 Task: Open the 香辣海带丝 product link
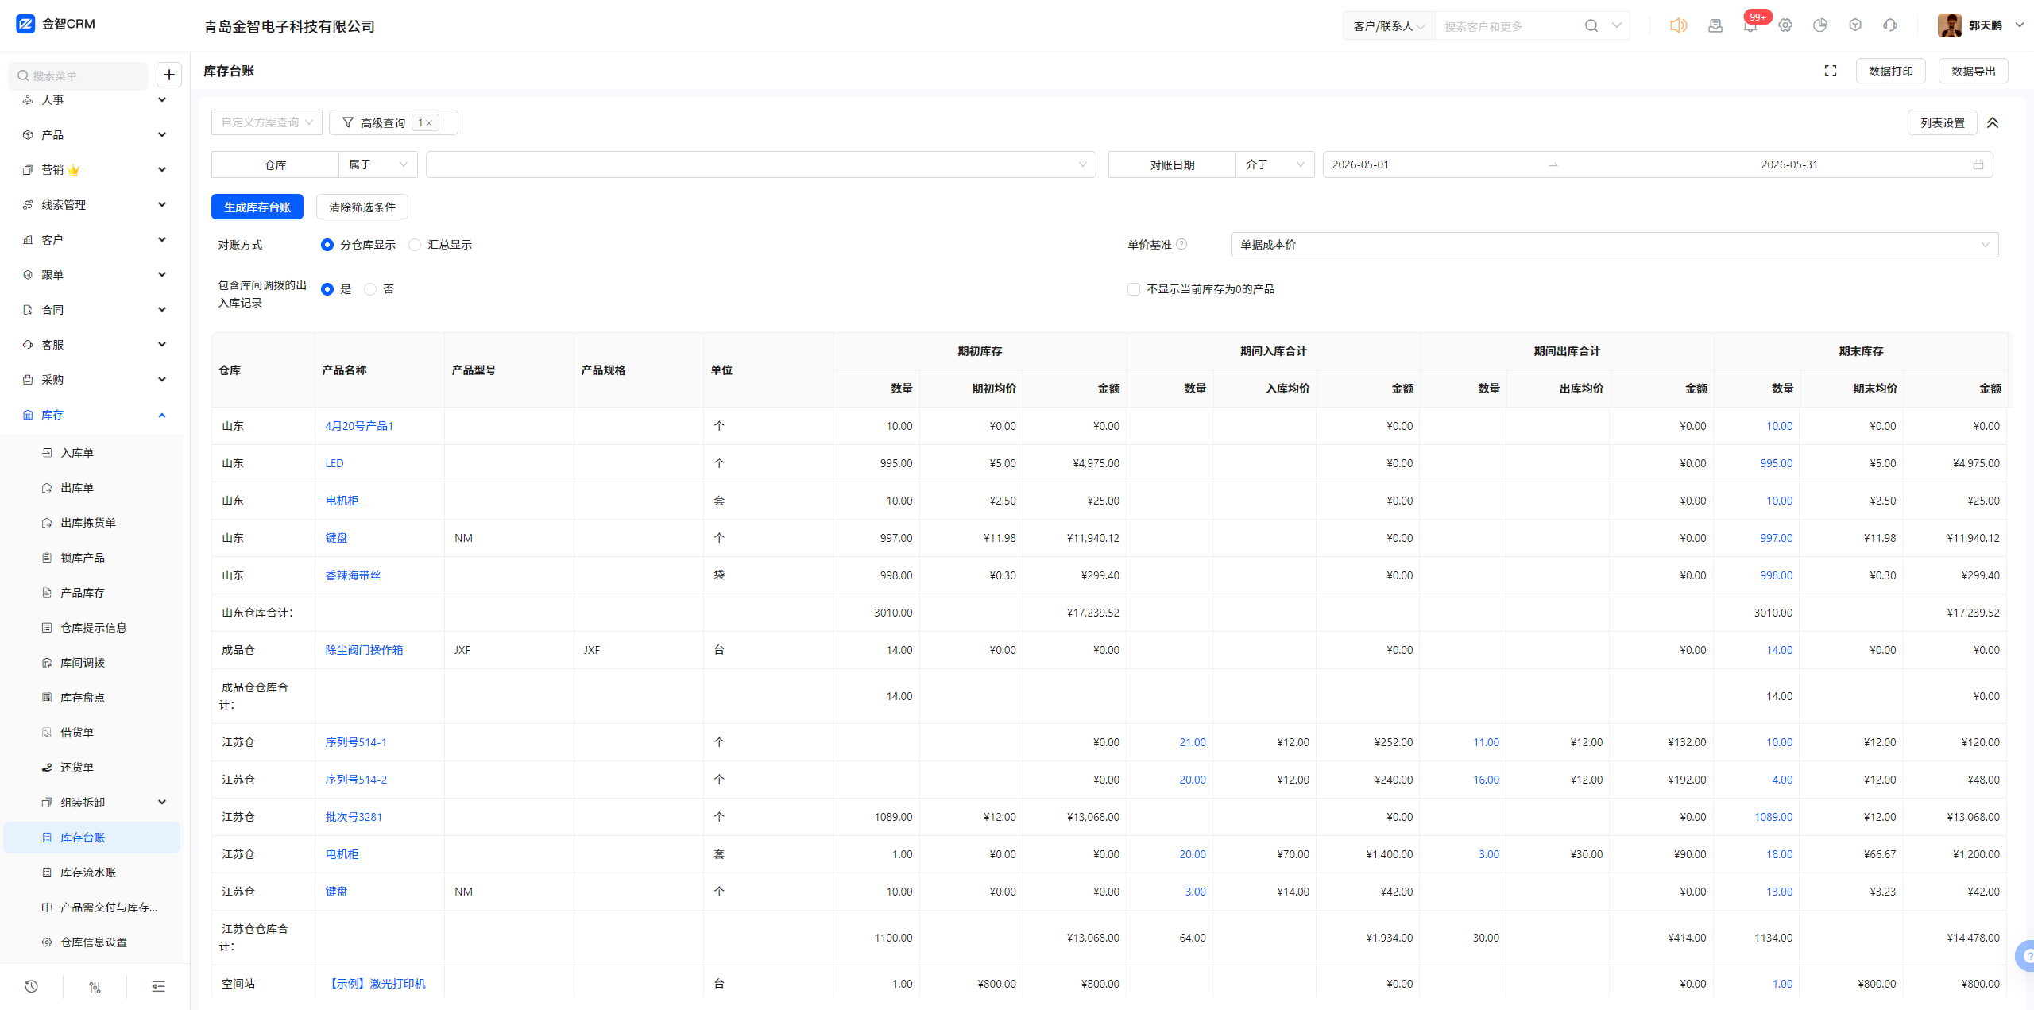[353, 575]
